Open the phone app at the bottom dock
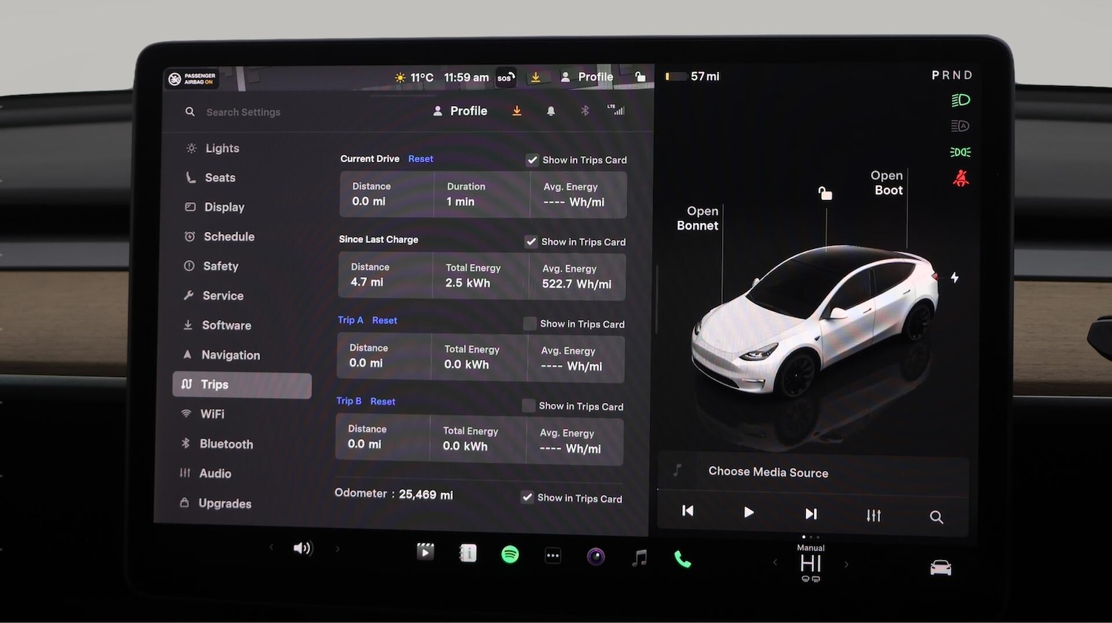This screenshot has width=1112, height=623. pyautogui.click(x=682, y=559)
